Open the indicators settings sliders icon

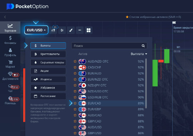[62, 30]
